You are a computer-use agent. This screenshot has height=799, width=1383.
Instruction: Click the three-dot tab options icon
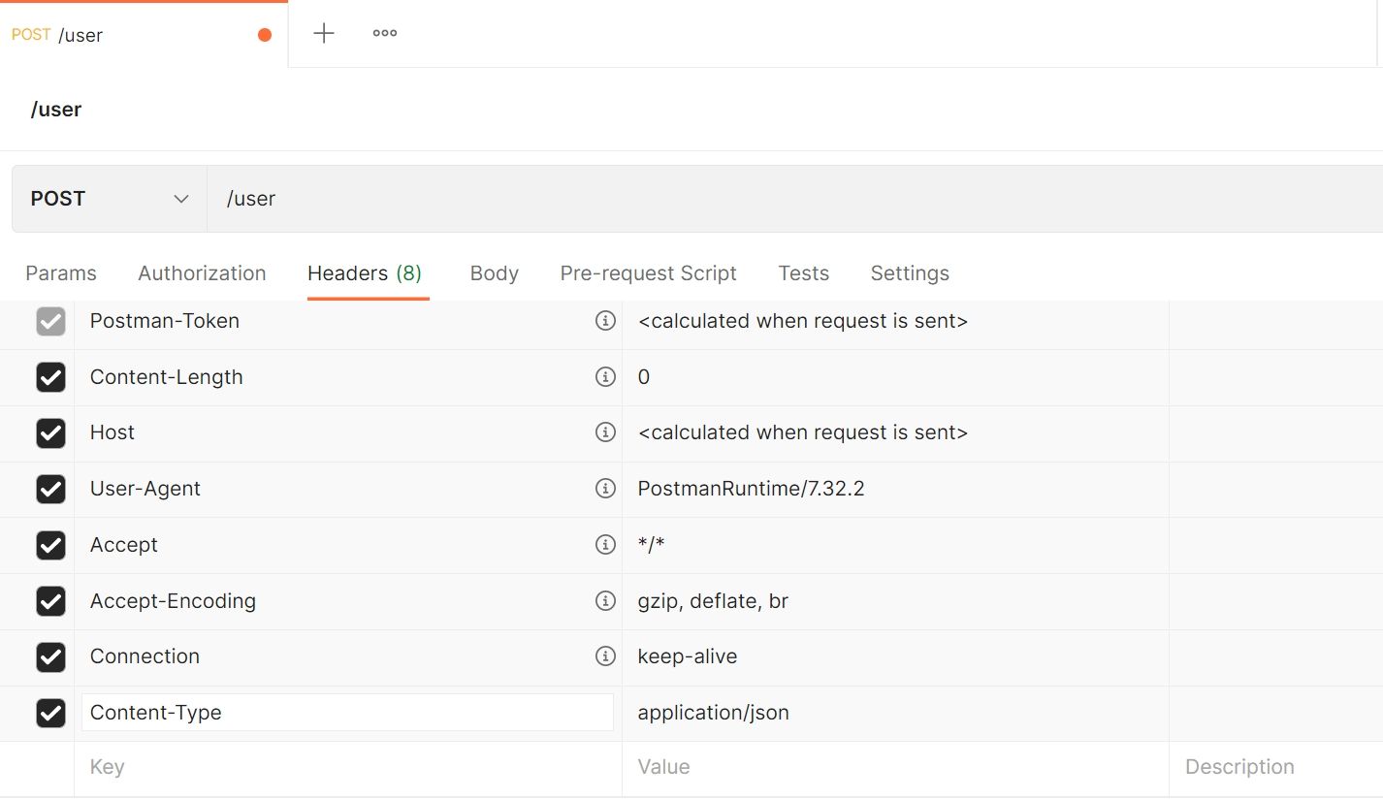click(384, 32)
